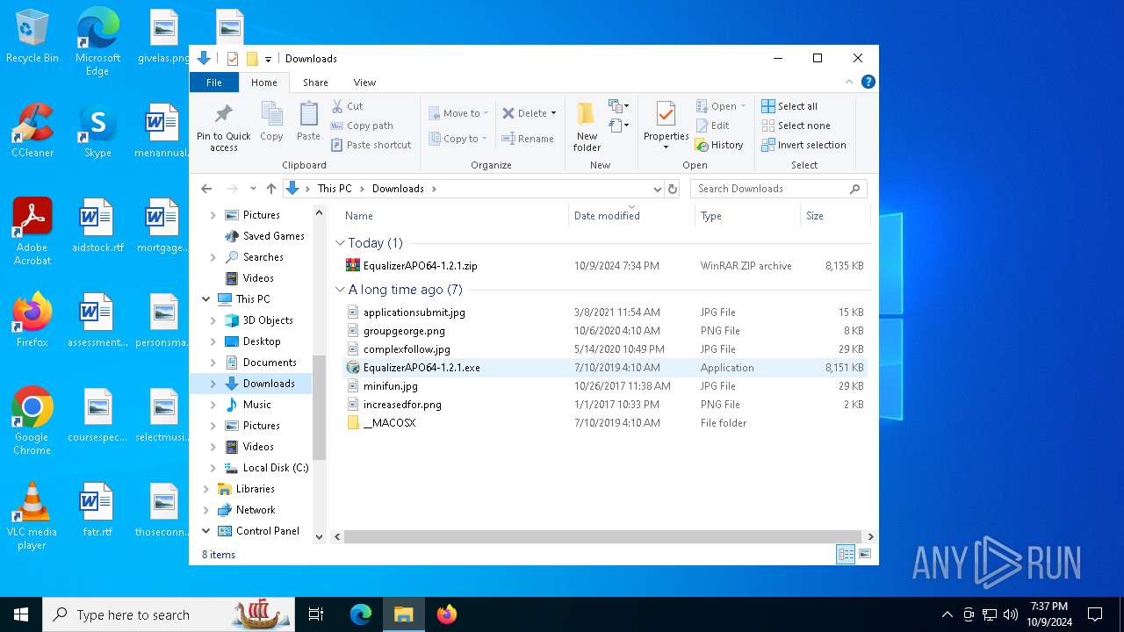Expand the Libraries tree node
This screenshot has height=632, width=1124.
tap(206, 489)
